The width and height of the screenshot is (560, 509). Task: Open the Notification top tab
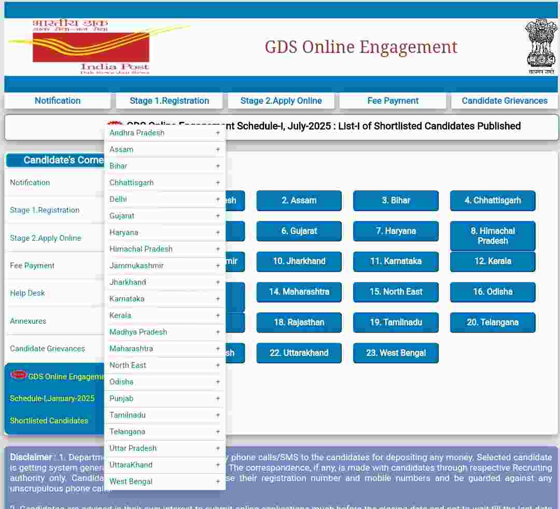point(58,101)
